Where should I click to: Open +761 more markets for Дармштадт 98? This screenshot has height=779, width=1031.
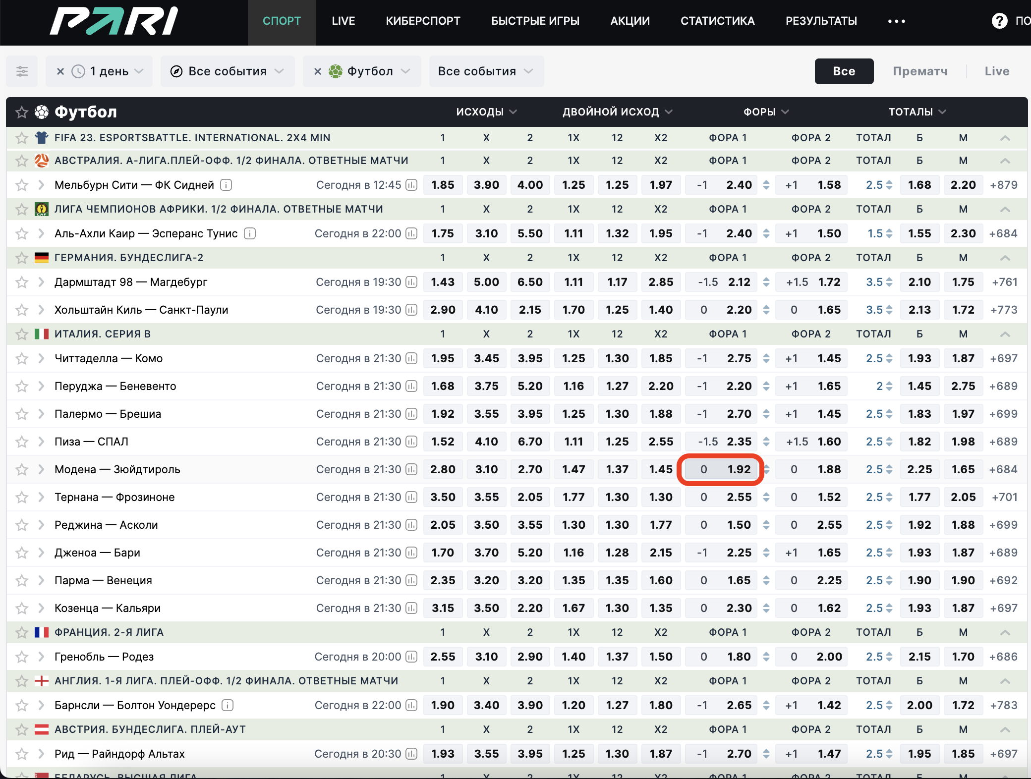click(x=1004, y=282)
